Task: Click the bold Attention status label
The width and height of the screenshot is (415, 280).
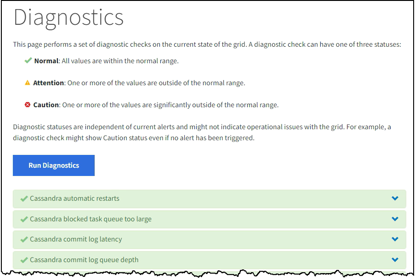Action: point(49,83)
